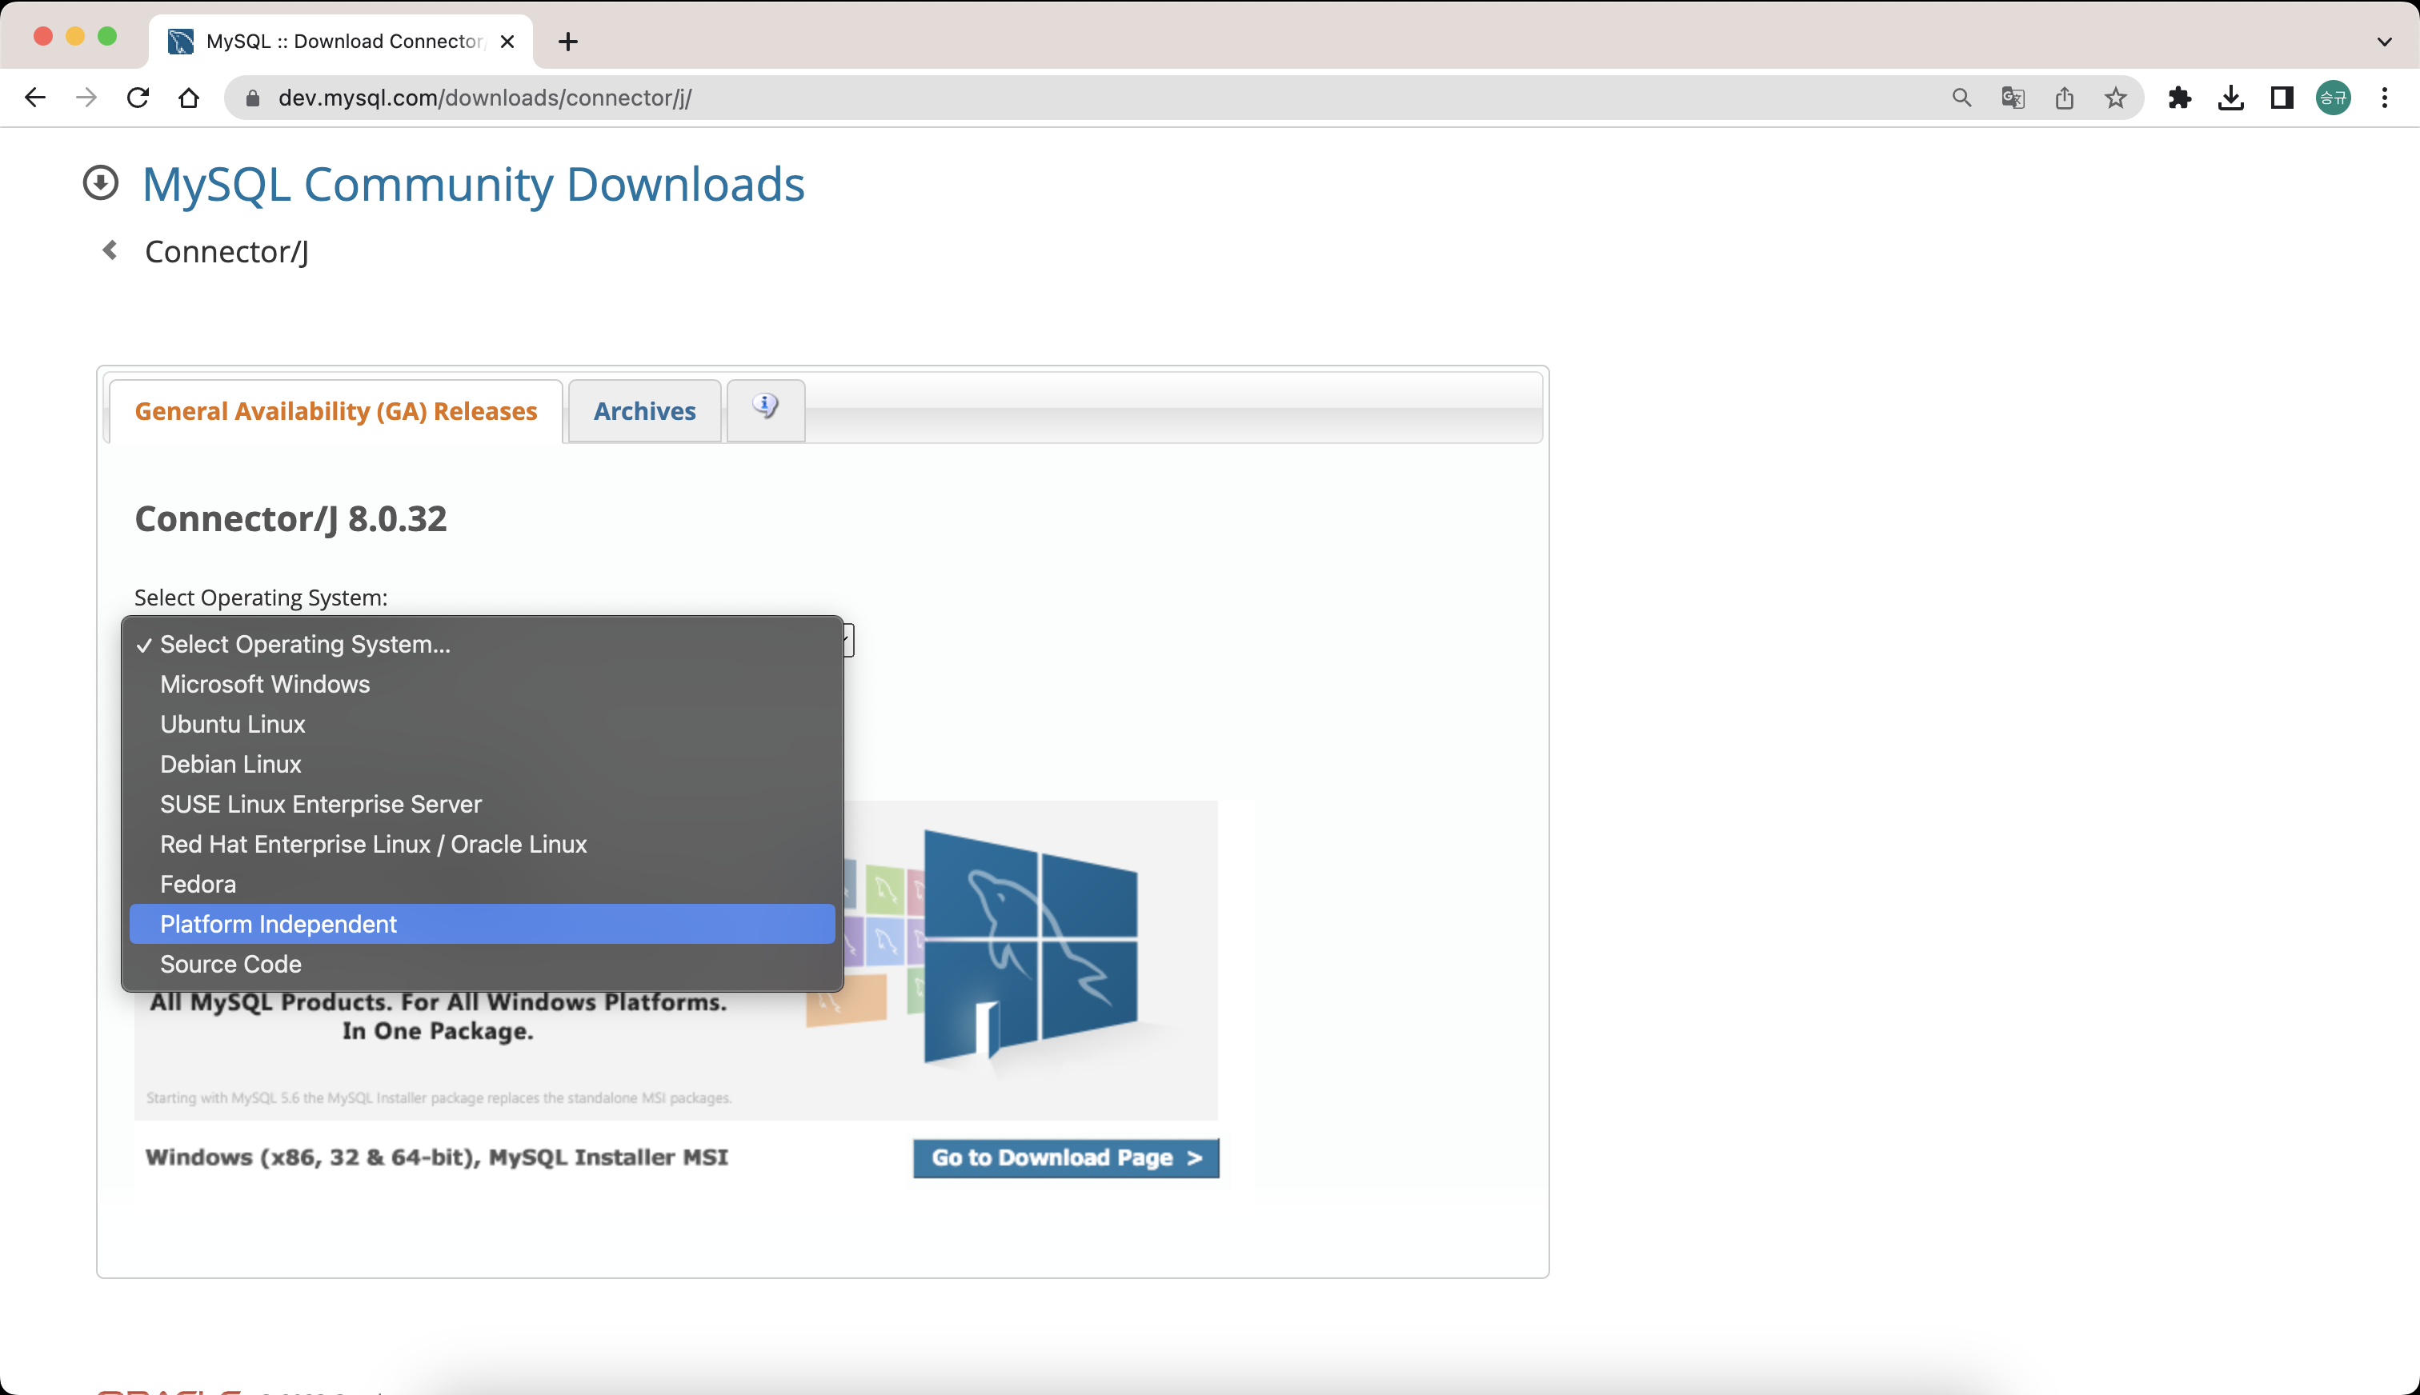Click MySQL Community Downloads heading link
The width and height of the screenshot is (2420, 1395).
coord(474,184)
